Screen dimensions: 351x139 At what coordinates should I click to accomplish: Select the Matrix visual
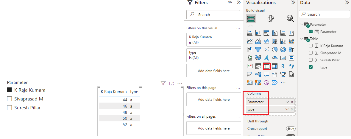click(x=275, y=66)
